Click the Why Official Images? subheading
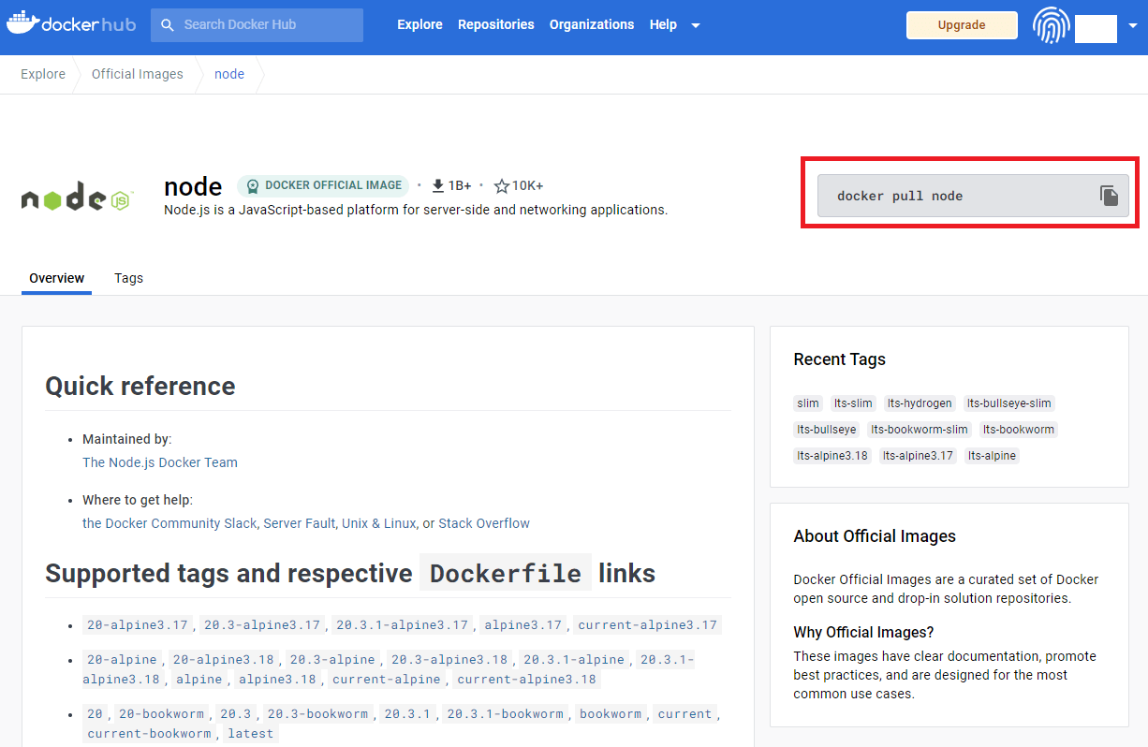The height and width of the screenshot is (747, 1148). click(863, 632)
